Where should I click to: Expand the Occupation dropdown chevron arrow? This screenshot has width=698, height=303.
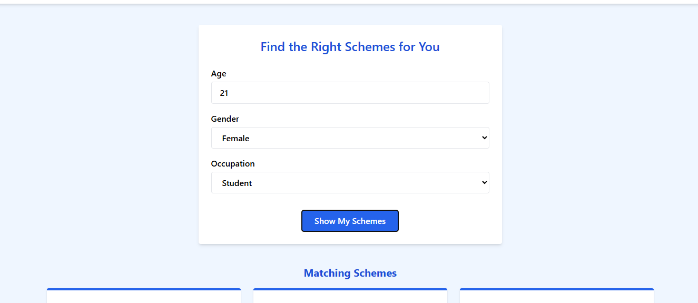(484, 183)
